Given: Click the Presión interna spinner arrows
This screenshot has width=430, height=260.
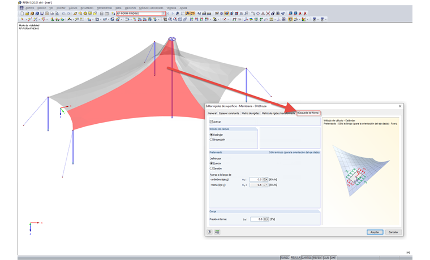Looking at the screenshot, I should pyautogui.click(x=265, y=219).
